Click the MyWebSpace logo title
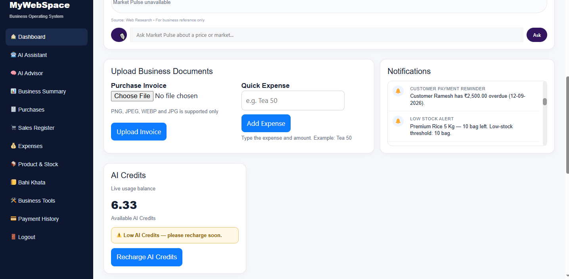 click(x=40, y=5)
